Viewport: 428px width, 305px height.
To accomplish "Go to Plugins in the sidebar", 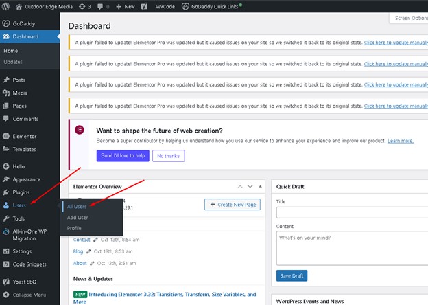I will [21, 192].
